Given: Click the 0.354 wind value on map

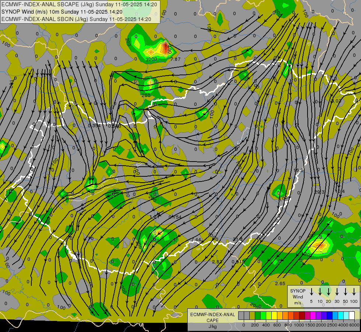Looking at the screenshot, I should (x=94, y=125).
